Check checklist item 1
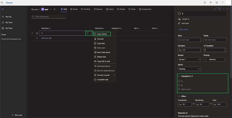The image size is (232, 118). pos(179,81)
